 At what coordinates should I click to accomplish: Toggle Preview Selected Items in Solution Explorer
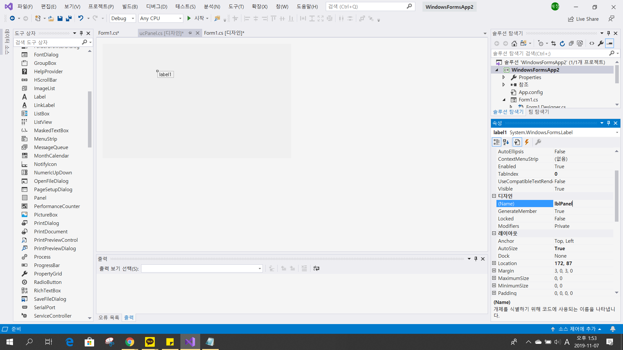pyautogui.click(x=610, y=43)
